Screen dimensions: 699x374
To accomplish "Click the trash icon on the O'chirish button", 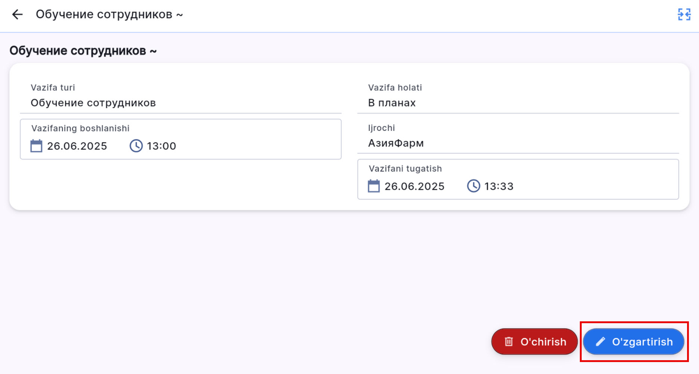I will [509, 341].
